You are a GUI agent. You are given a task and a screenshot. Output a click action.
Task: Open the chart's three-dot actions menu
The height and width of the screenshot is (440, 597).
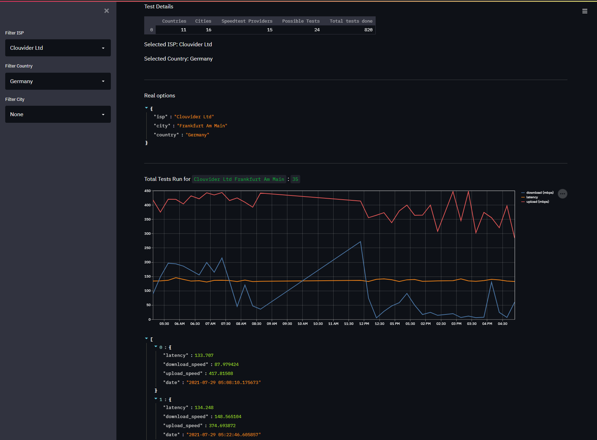[563, 194]
